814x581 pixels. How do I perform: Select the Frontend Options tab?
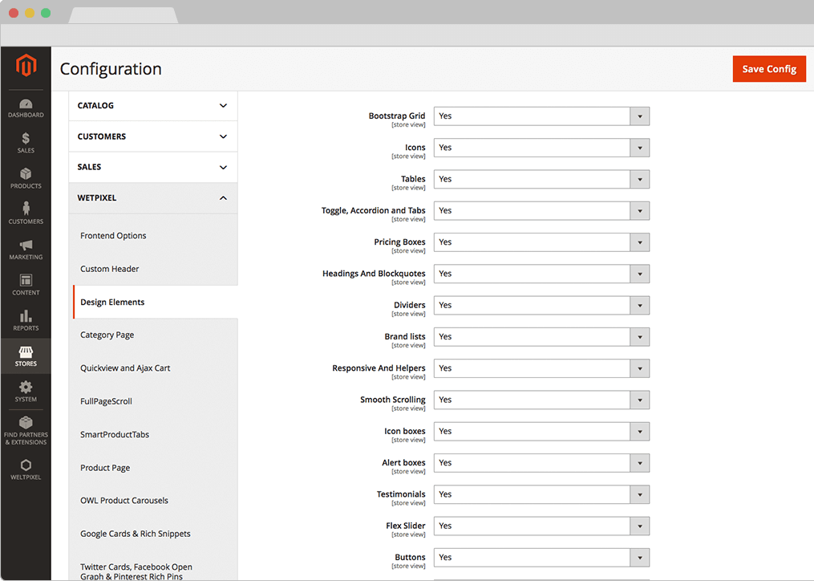[x=113, y=236]
